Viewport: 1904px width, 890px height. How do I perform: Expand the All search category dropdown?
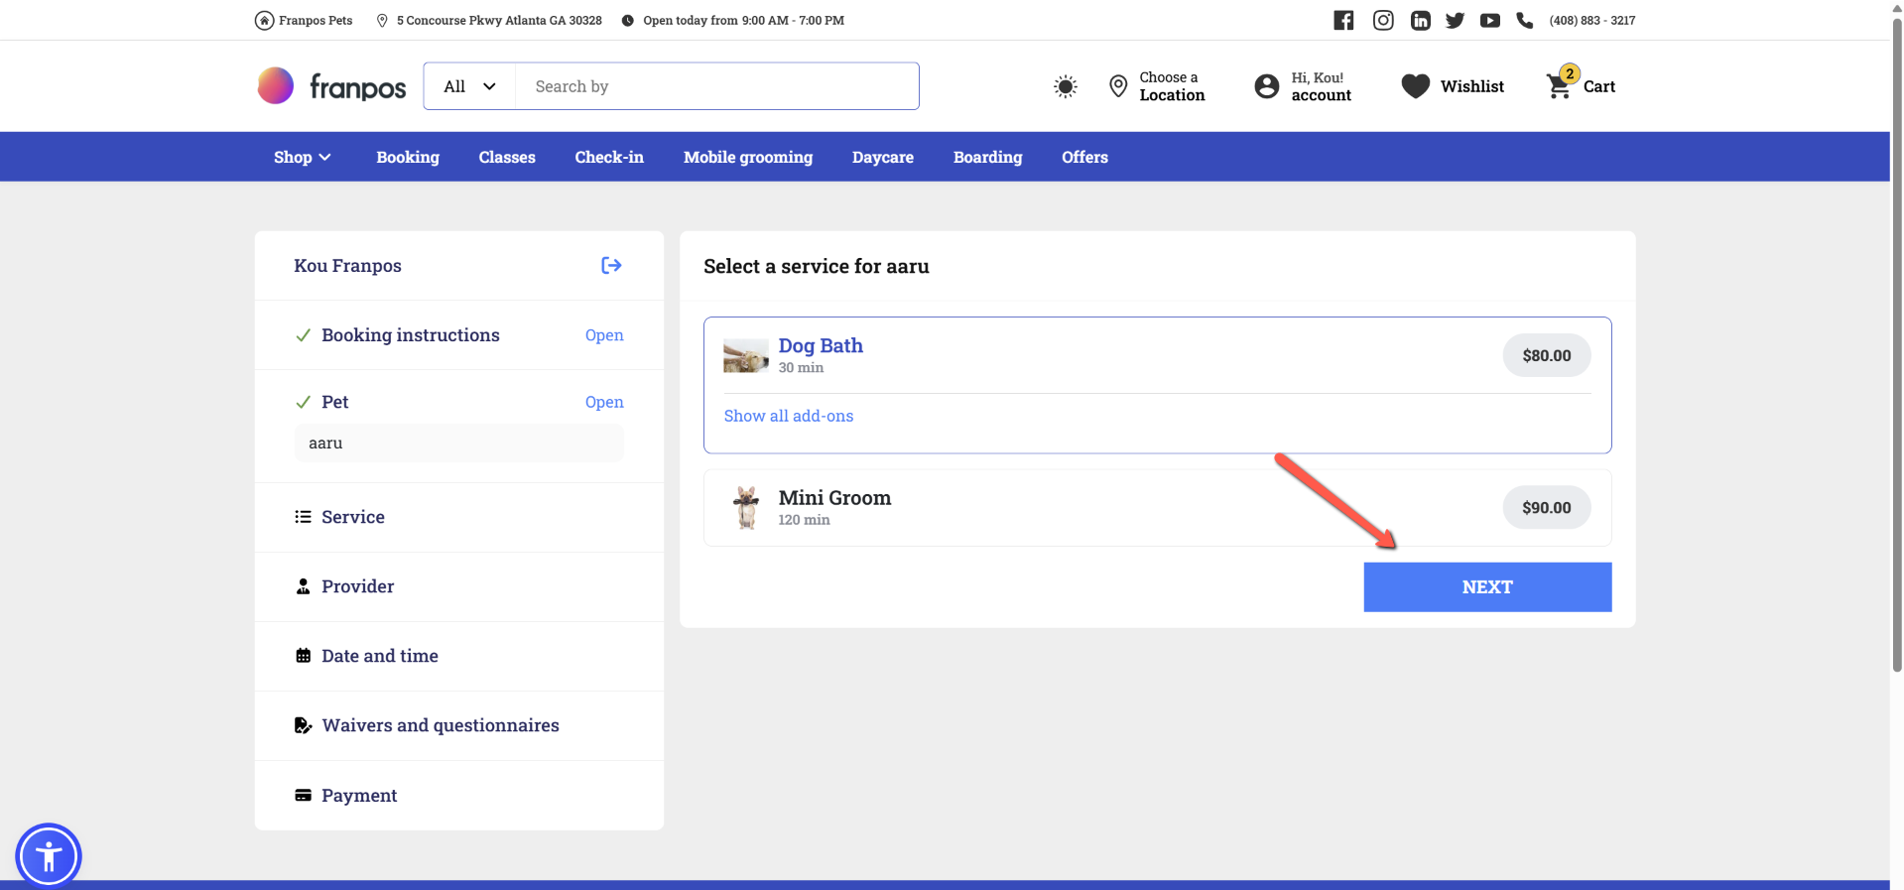coord(469,86)
